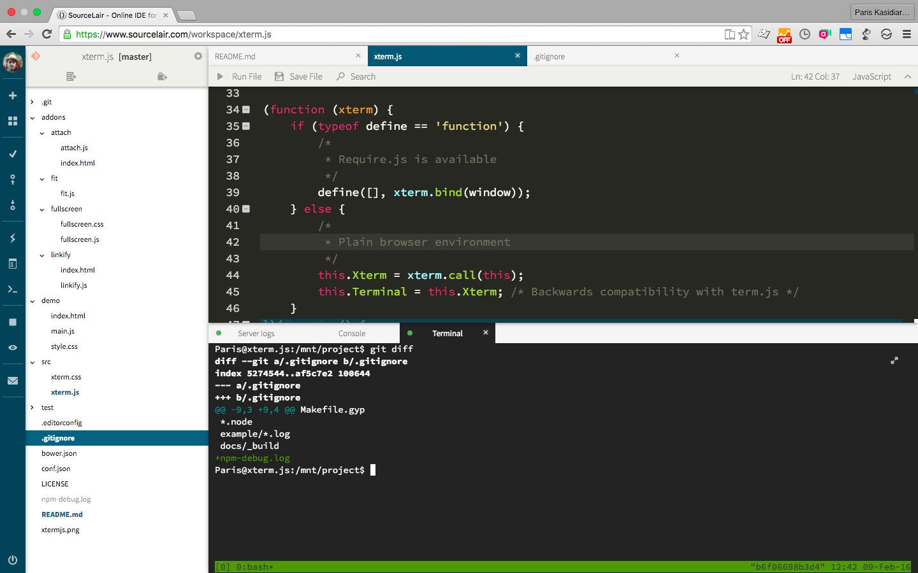Click the Save File button
918x573 pixels.
tap(298, 76)
